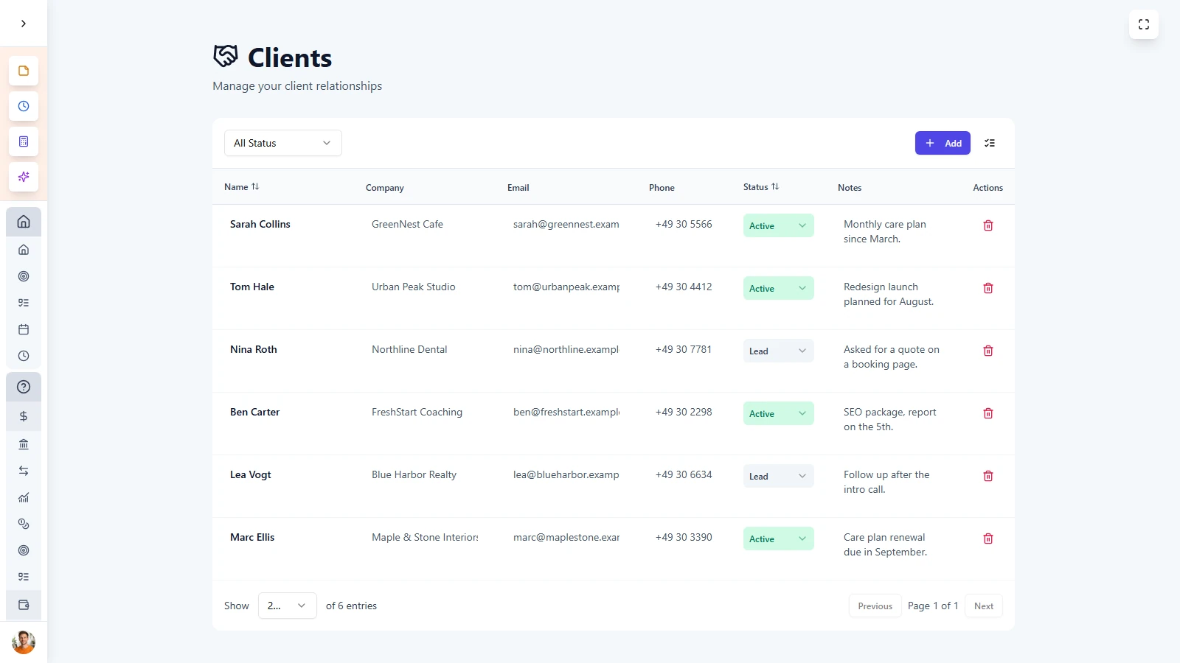The image size is (1180, 663).
Task: Click the Add client button
Action: [x=943, y=143]
